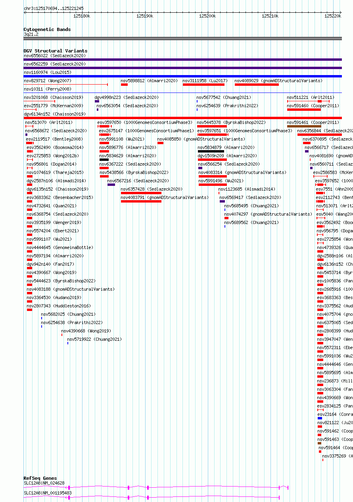The width and height of the screenshot is (353, 502).
Task: Click the nsv6556022 (Sedlazeck2020) variant label
Action: [54, 56]
